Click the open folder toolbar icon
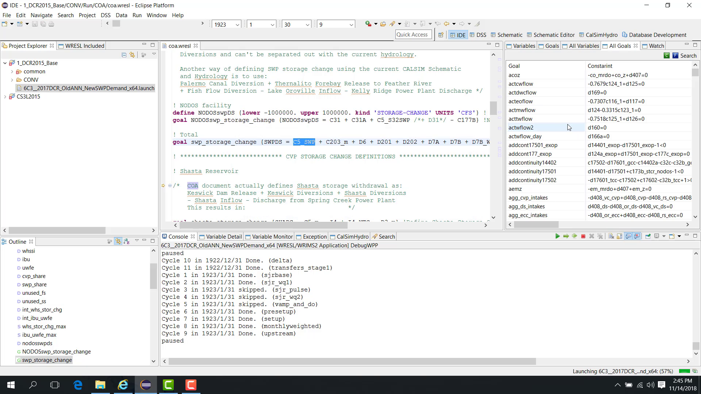This screenshot has height=394, width=701. coord(383,24)
